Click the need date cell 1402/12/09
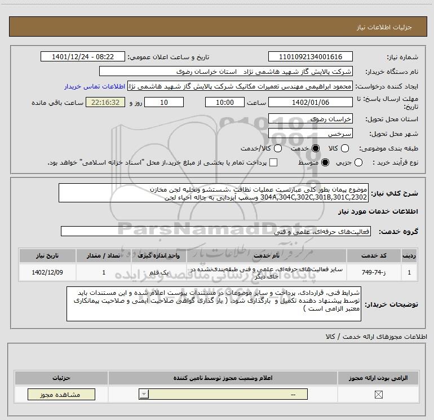 47,272
